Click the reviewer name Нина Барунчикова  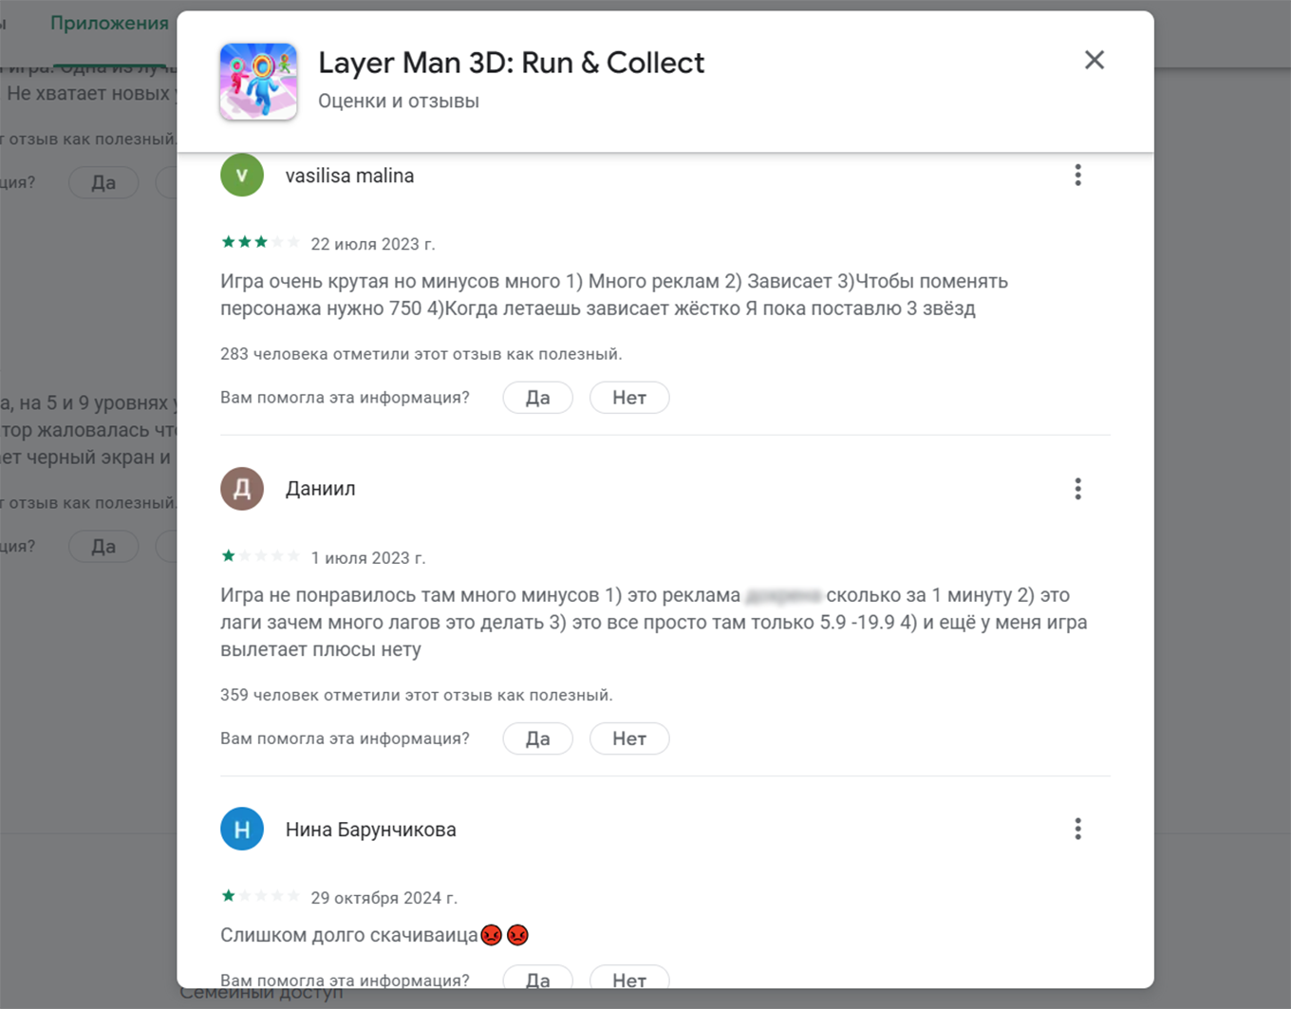(x=370, y=830)
